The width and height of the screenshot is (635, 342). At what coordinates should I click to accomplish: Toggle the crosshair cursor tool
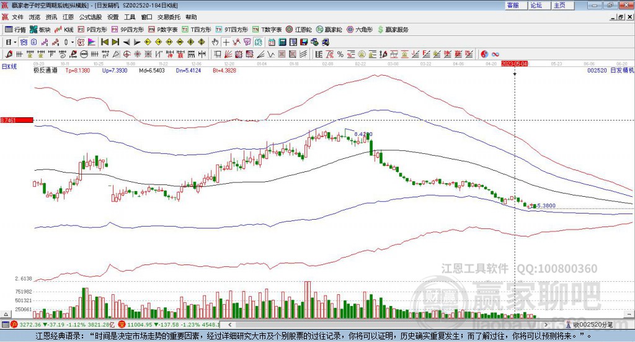[x=226, y=42]
